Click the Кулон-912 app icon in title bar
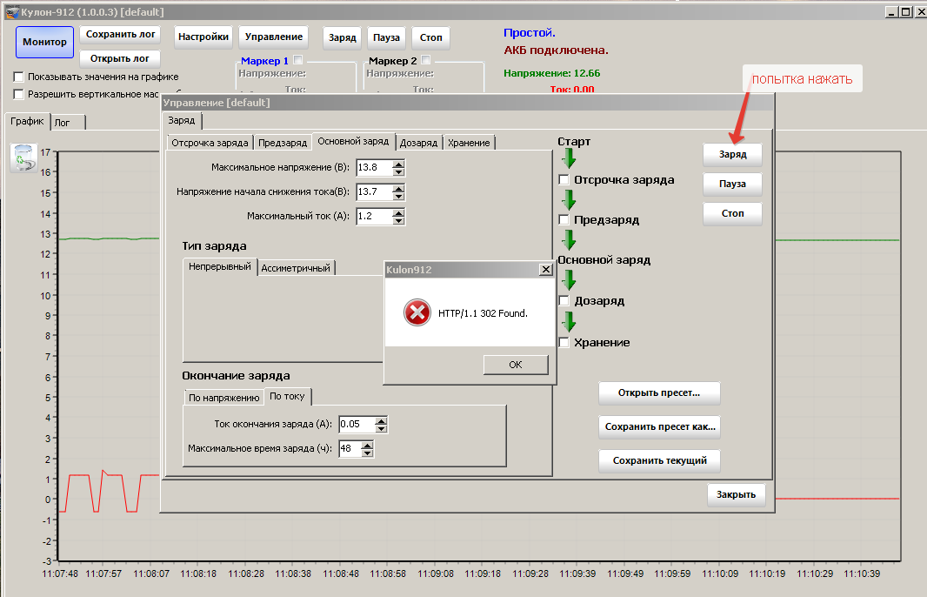927x597 pixels. point(11,12)
